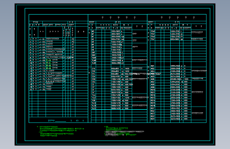
Task: Click the J-15 drawing number
Action: [x=42, y=76]
